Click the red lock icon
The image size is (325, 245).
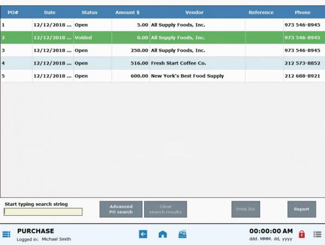point(302,234)
